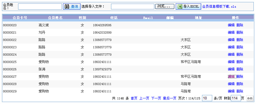The height and width of the screenshot is (104, 256).
Task: Click the binoculars icon on 查询 button
Action: click(x=67, y=6)
